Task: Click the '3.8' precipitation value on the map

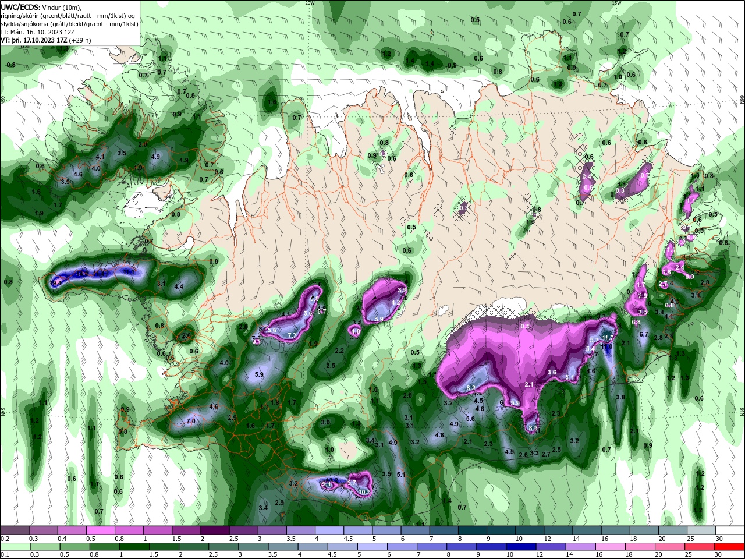Action: tap(620, 398)
